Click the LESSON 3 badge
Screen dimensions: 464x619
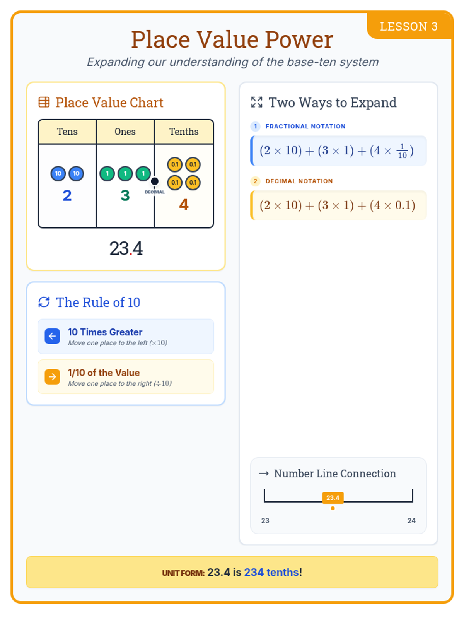[409, 26]
